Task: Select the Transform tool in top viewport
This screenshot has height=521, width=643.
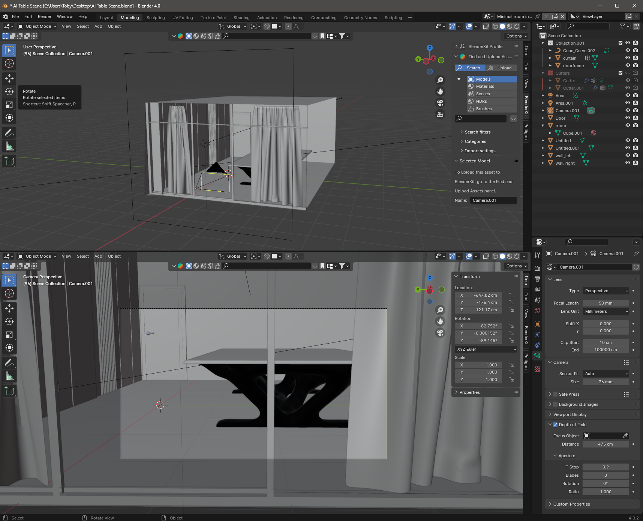Action: pyautogui.click(x=9, y=118)
